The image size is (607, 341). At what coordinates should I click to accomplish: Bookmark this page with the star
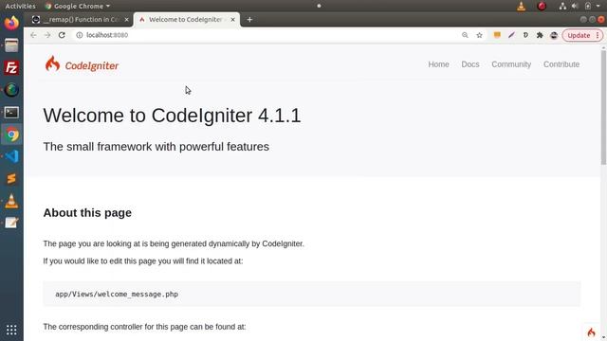click(479, 35)
